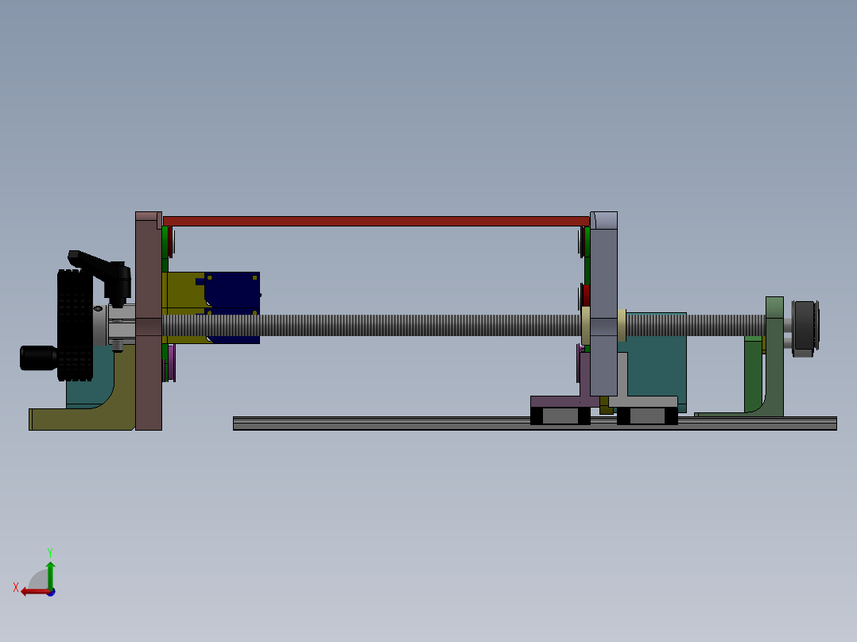Click the blue Z axis dot of the triad

pos(51,592)
